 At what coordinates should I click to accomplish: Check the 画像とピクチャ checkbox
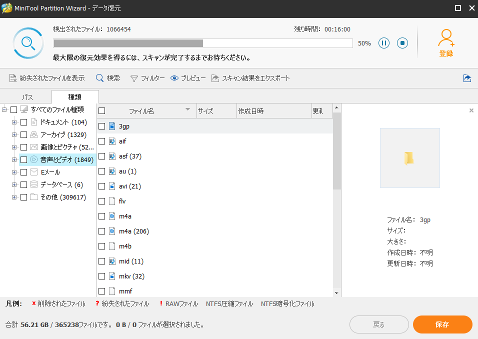[24, 147]
